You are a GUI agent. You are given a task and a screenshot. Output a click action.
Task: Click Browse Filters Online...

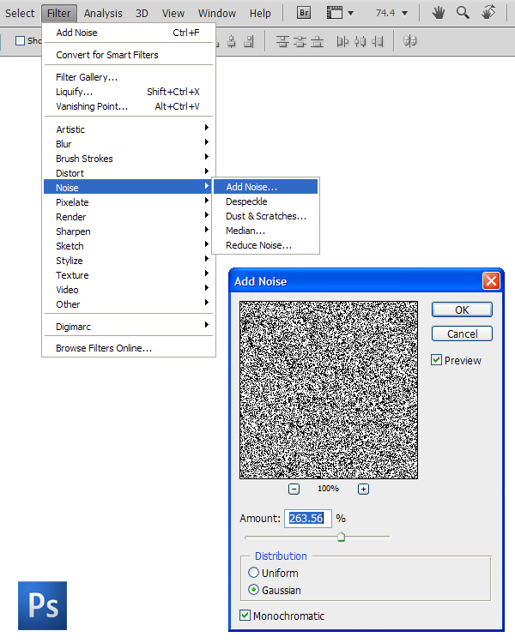tap(129, 348)
